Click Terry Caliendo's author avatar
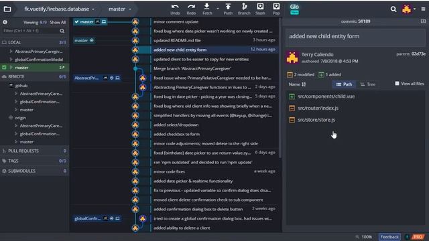This screenshot has height=241, width=429. click(292, 58)
